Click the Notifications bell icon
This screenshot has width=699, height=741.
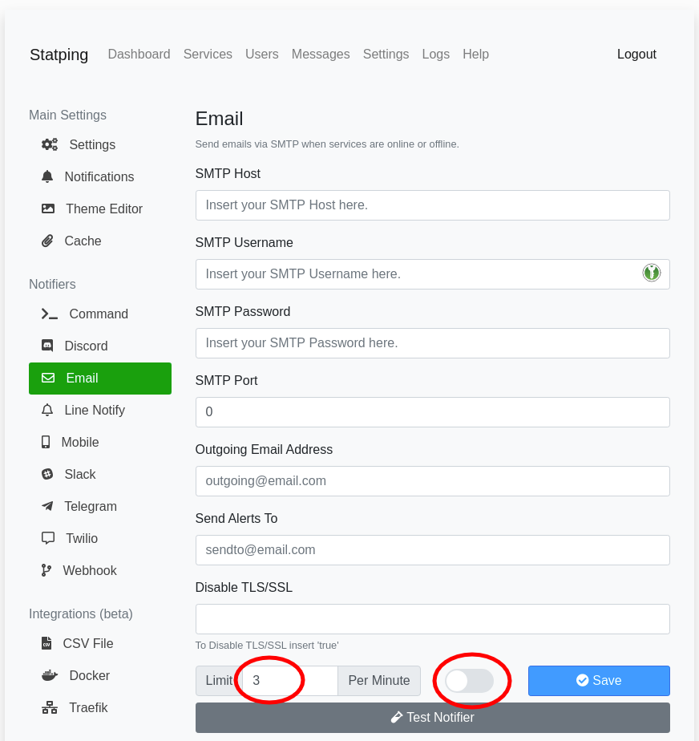click(x=47, y=176)
